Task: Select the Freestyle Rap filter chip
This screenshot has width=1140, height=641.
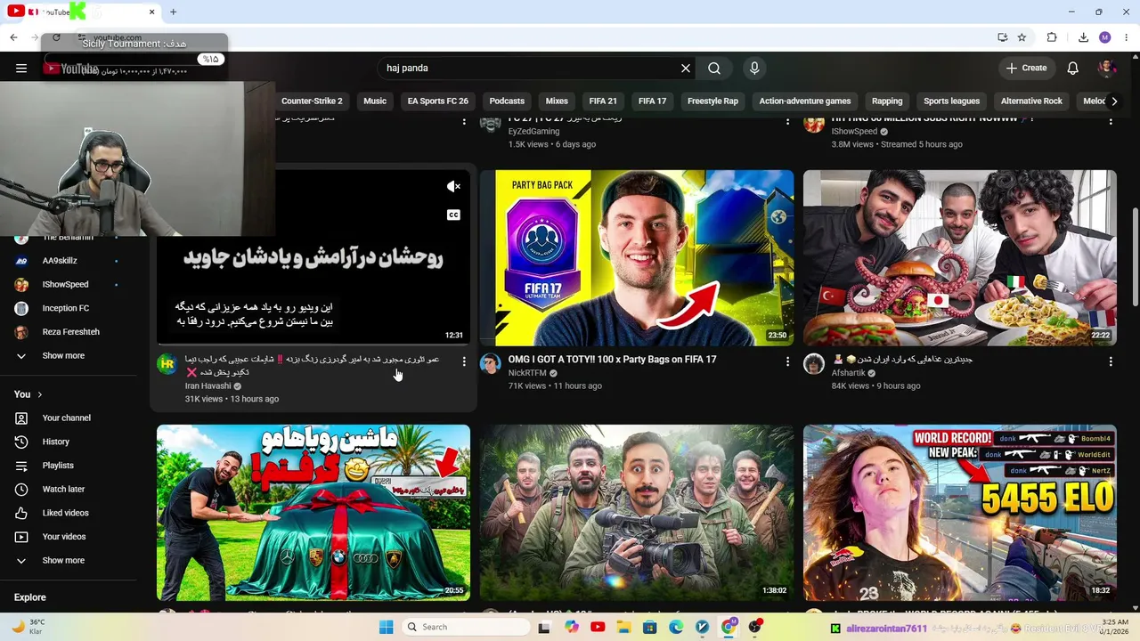Action: (712, 101)
